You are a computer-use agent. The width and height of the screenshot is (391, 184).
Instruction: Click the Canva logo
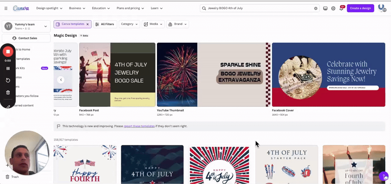click(x=21, y=8)
